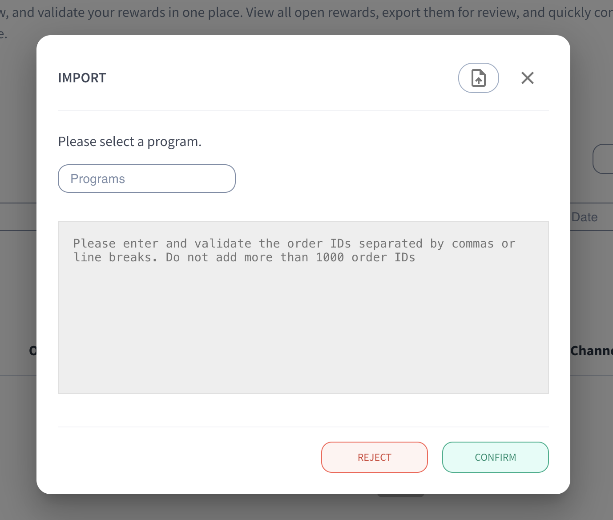The width and height of the screenshot is (613, 520).
Task: Click the blank footer area left of Reject
Action: tap(187, 457)
